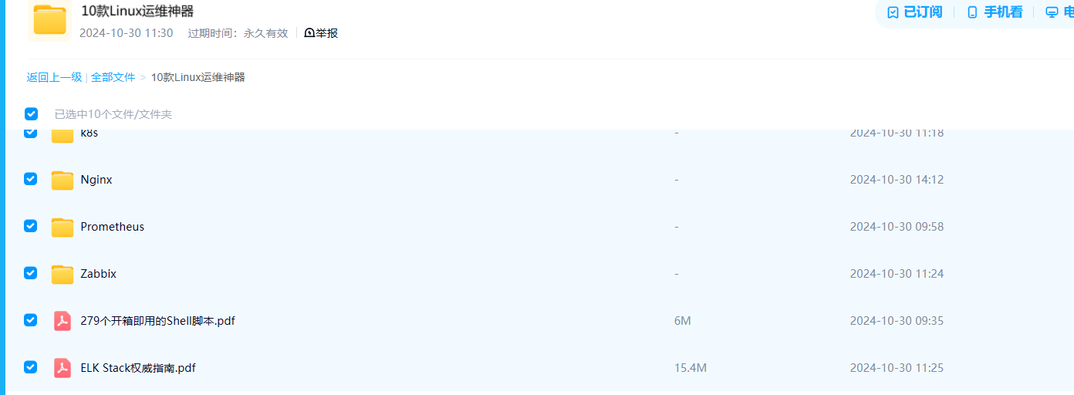Click the 已订阅 subscribed button
Viewport: 1074px width, 395px height.
point(915,12)
